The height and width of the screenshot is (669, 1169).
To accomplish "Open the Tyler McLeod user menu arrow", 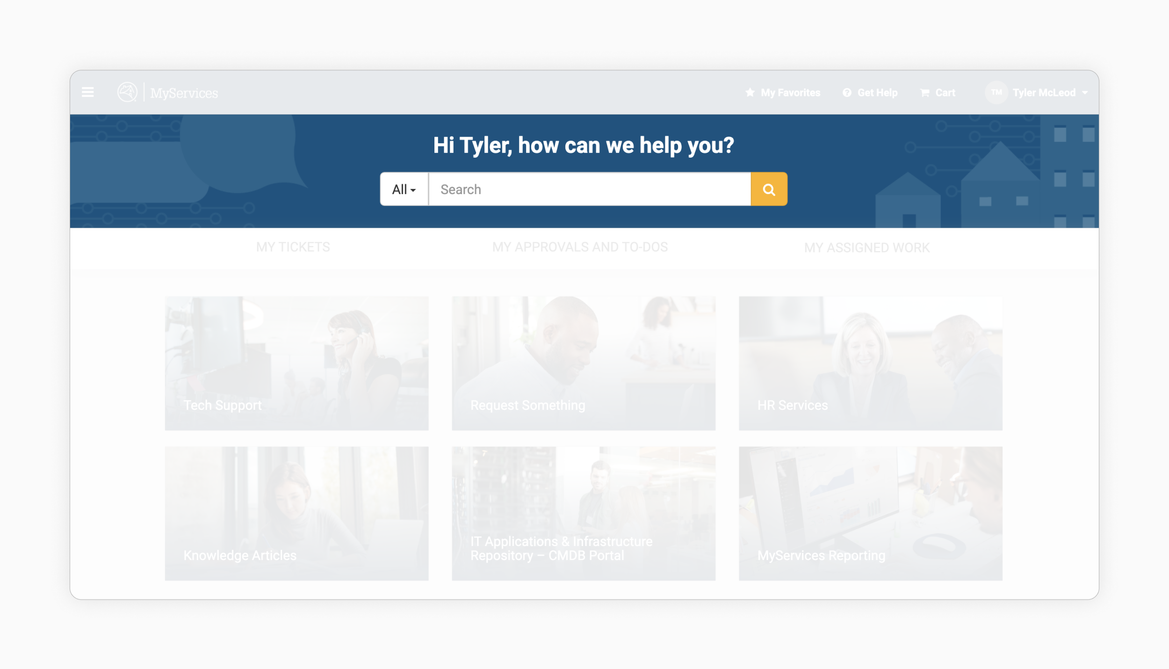I will pyautogui.click(x=1085, y=93).
